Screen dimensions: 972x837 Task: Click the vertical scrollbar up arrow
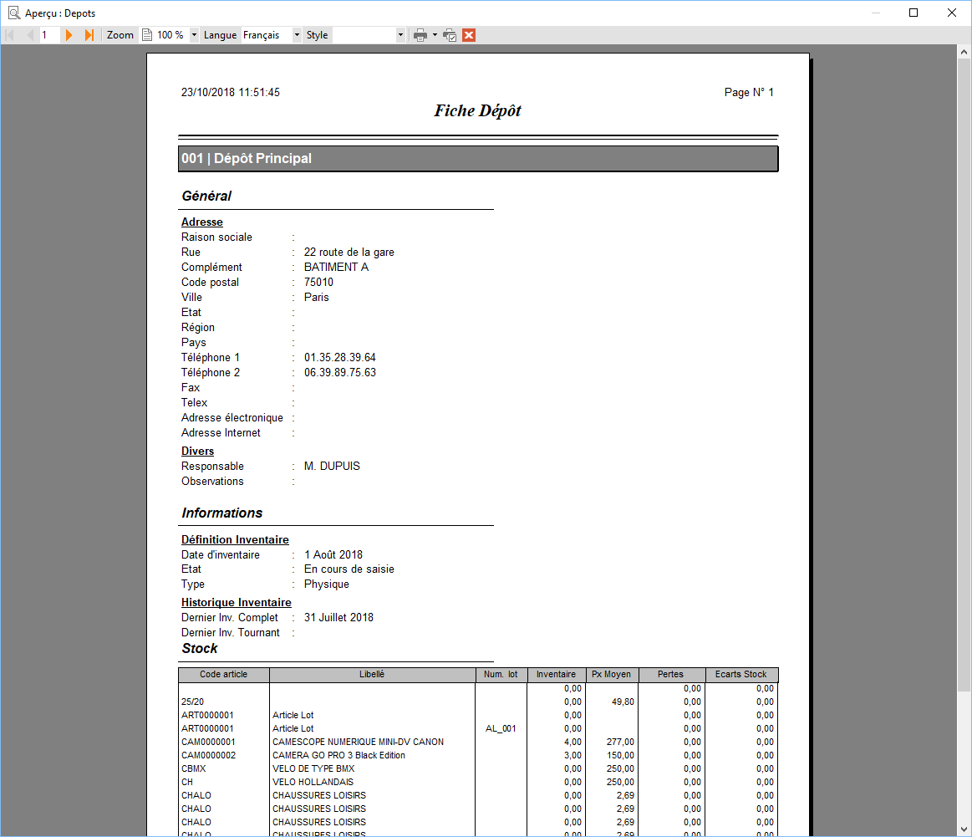click(x=964, y=52)
